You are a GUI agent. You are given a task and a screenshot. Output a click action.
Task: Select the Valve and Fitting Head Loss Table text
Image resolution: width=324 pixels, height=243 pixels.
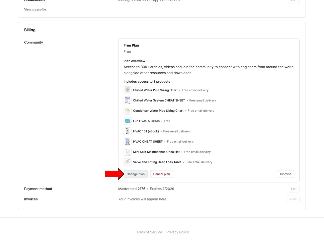(x=157, y=162)
